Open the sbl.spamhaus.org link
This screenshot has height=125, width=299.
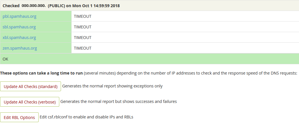tap(19, 27)
